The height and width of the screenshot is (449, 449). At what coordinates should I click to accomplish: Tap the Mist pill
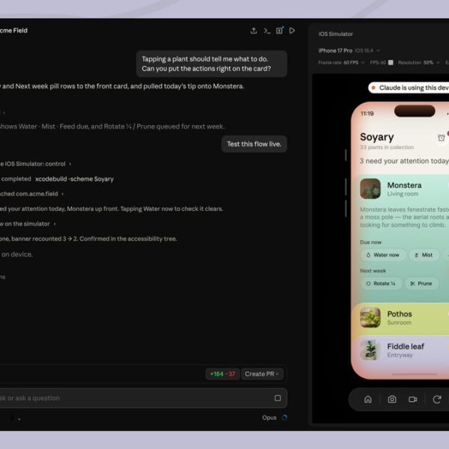click(424, 255)
